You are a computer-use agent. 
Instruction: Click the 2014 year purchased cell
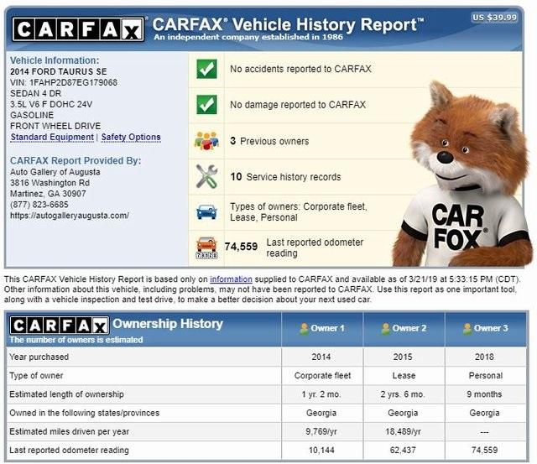tap(321, 357)
